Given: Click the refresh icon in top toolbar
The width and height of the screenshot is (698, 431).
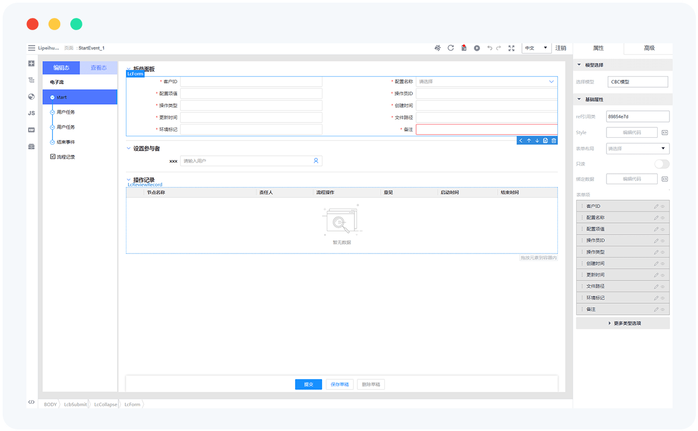Looking at the screenshot, I should (x=451, y=48).
